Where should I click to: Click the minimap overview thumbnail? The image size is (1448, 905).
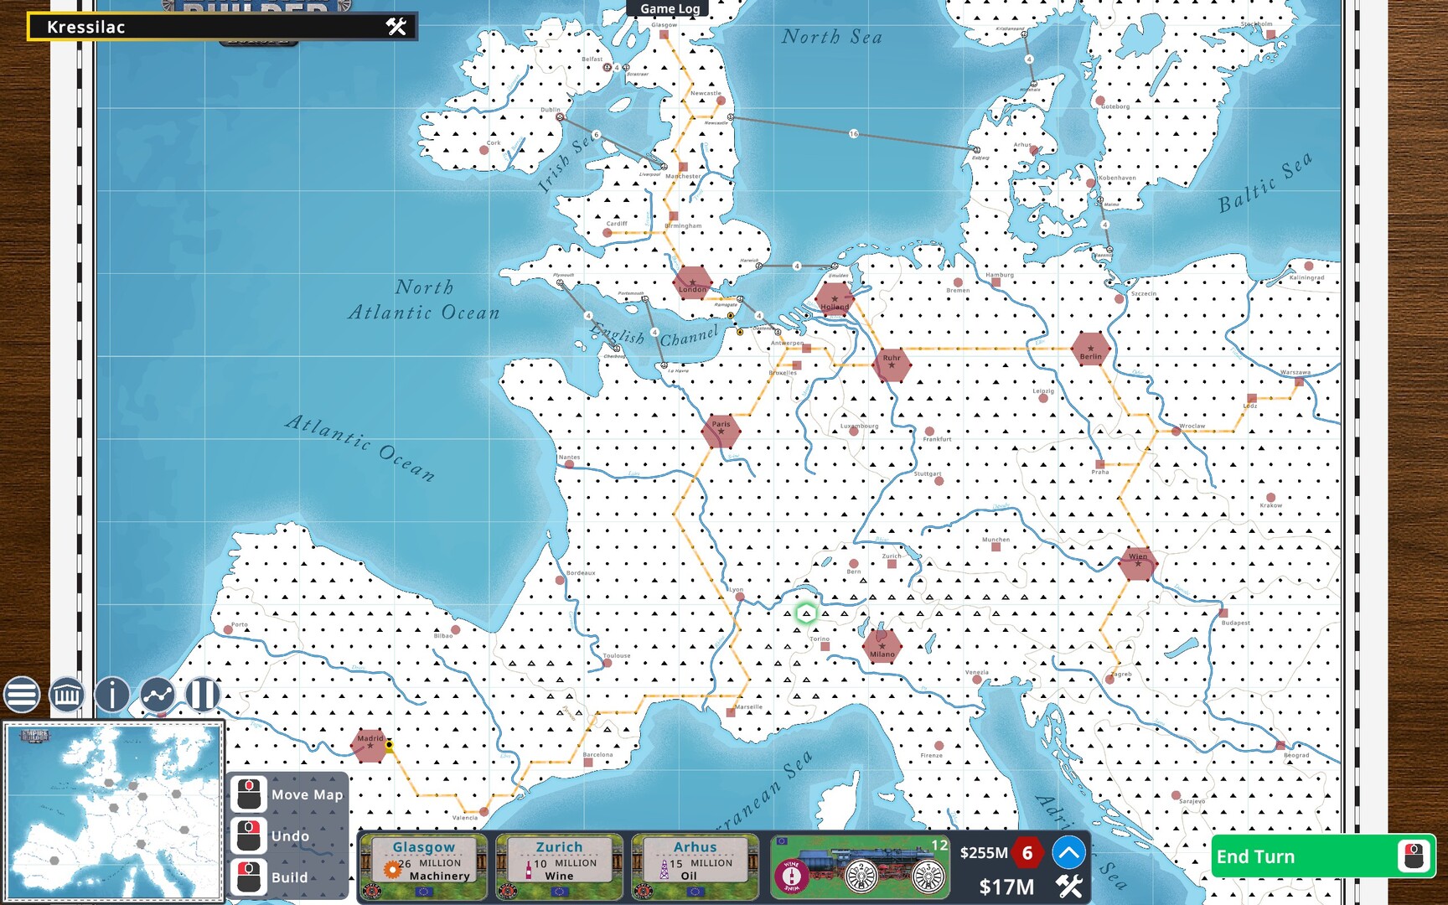[114, 807]
